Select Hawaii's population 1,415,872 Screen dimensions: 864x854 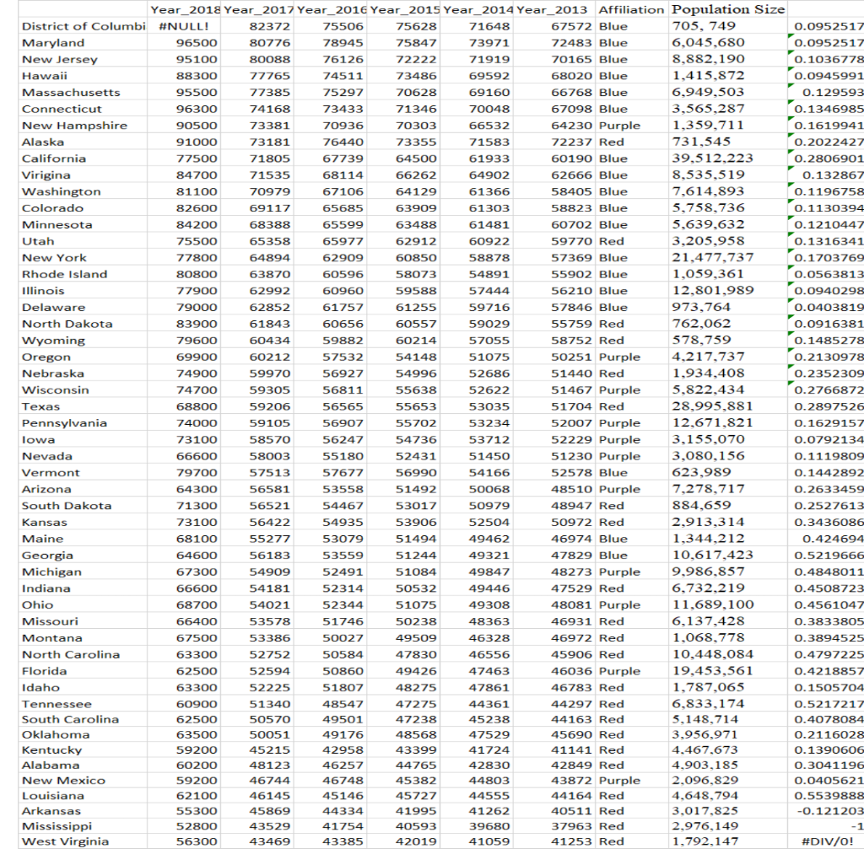(728, 75)
